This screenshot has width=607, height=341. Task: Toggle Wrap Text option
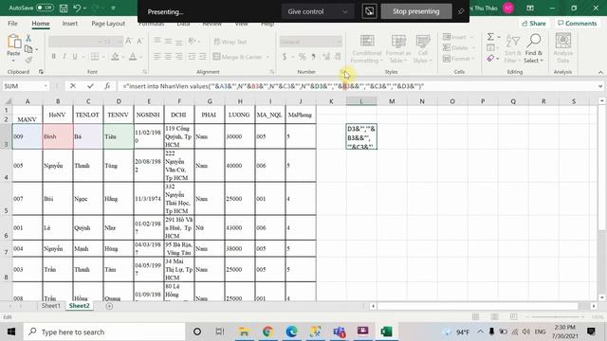[230, 42]
